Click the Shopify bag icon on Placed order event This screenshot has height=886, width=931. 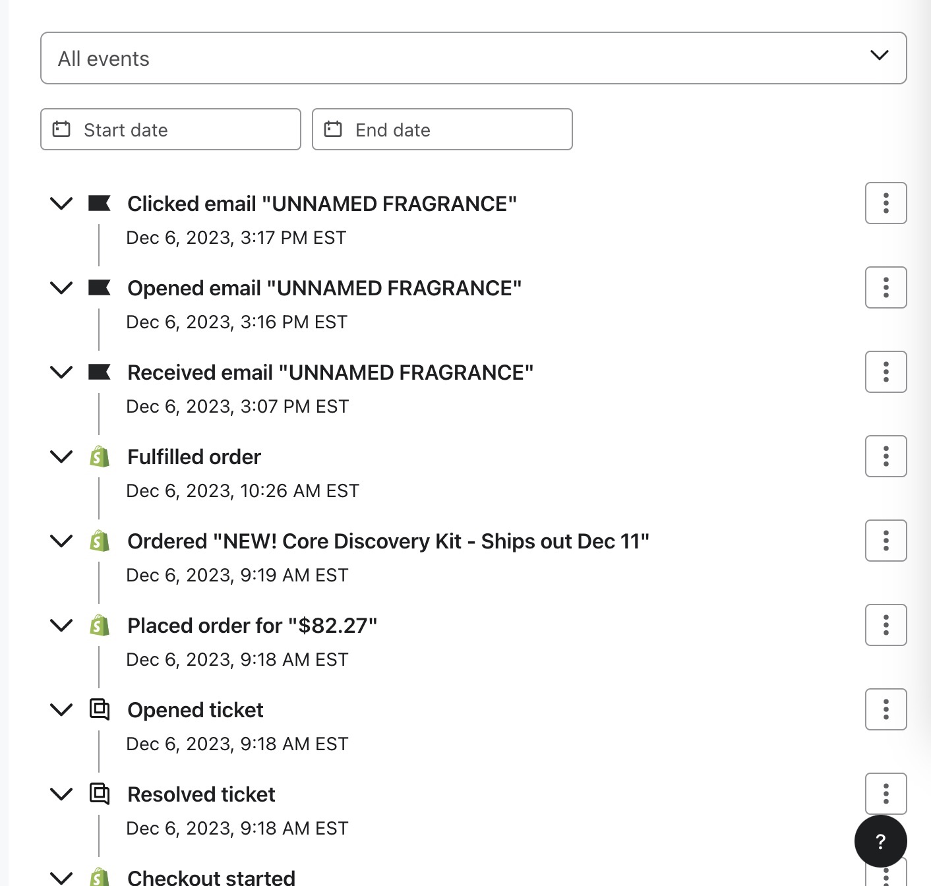(100, 626)
